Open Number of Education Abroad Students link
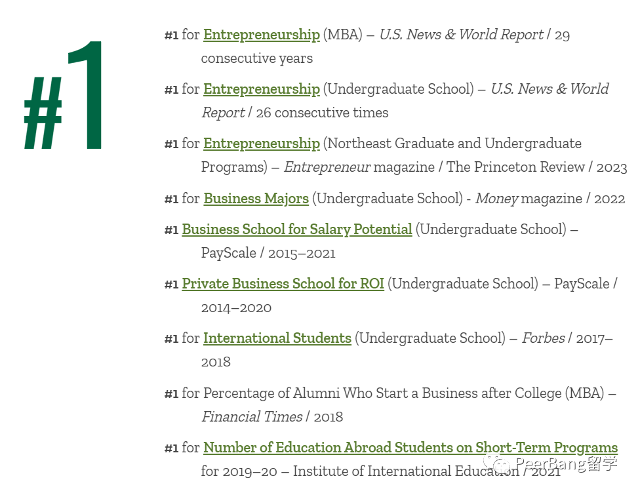The width and height of the screenshot is (638, 493). pos(410,448)
